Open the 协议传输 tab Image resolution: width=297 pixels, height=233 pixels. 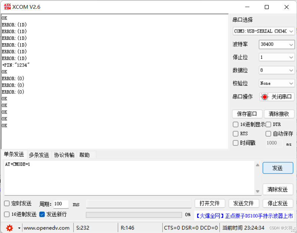[x=64, y=155]
